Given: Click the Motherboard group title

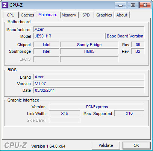Looking at the screenshot, I should (x=19, y=22).
